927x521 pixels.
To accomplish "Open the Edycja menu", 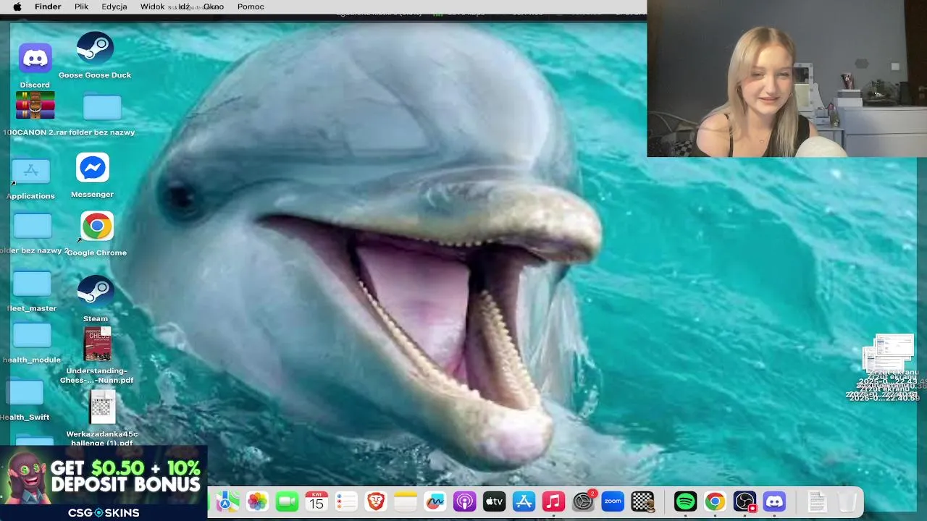I will coord(114,7).
